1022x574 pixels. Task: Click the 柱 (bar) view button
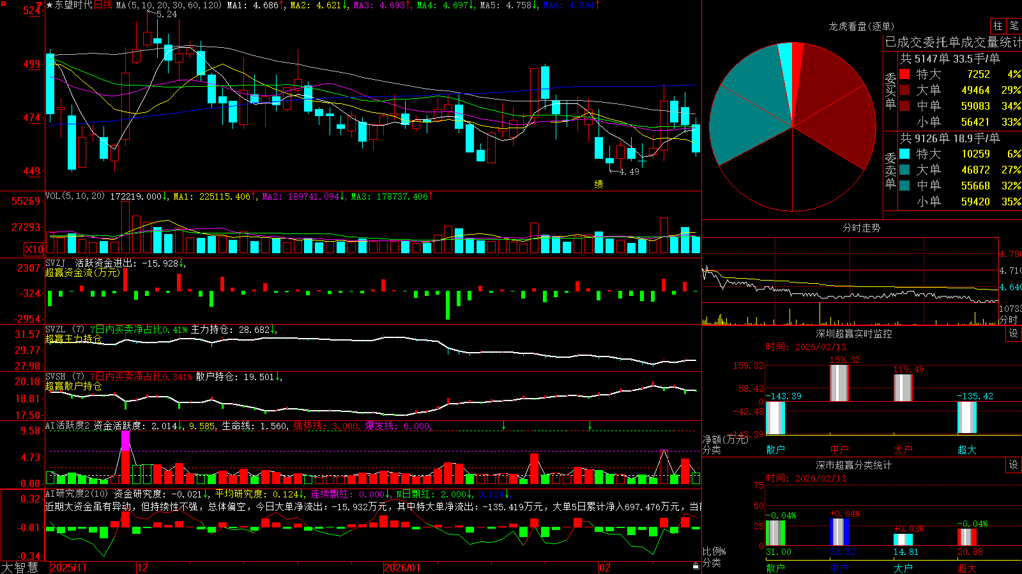998,26
